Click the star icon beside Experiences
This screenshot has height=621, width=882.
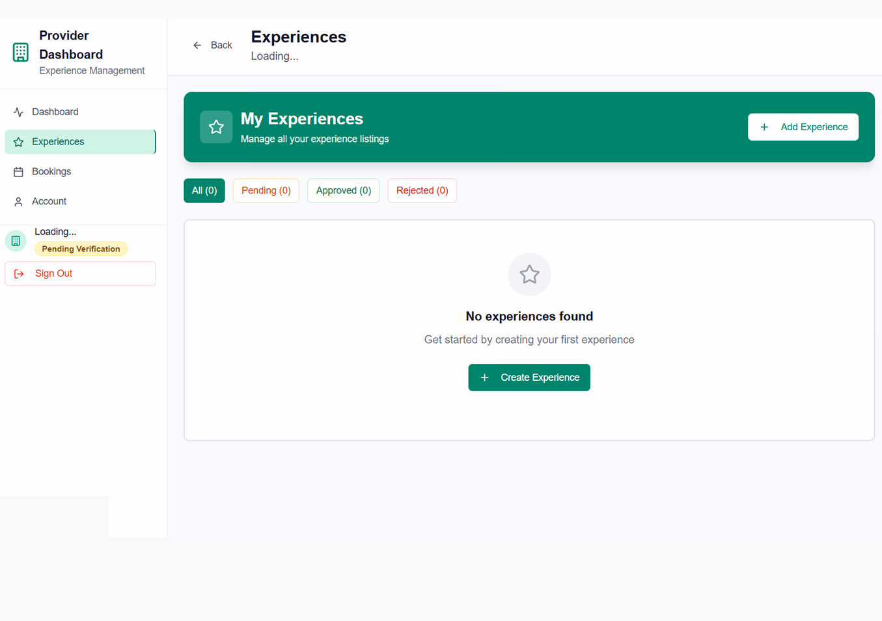point(19,141)
